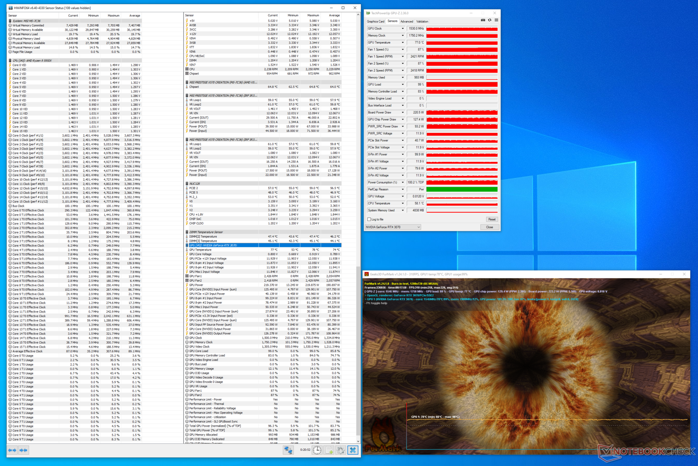Click the HWiNFO vertical scrollbar thumb
The image size is (698, 466).
tap(358, 351)
